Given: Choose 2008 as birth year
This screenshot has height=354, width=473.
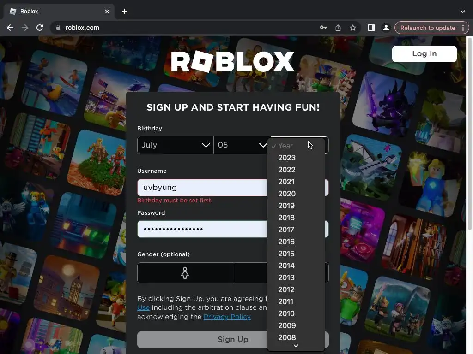Looking at the screenshot, I should coord(296,337).
